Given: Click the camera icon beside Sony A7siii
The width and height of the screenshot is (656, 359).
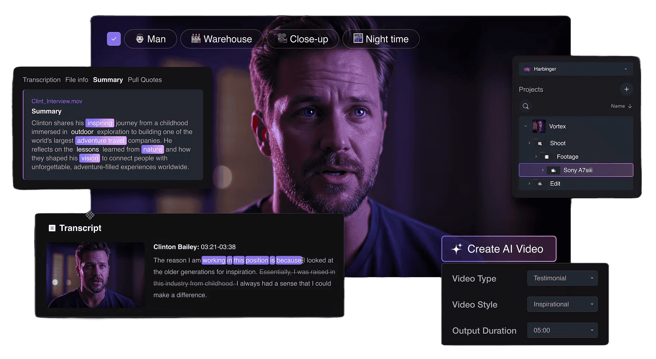Looking at the screenshot, I should [553, 170].
